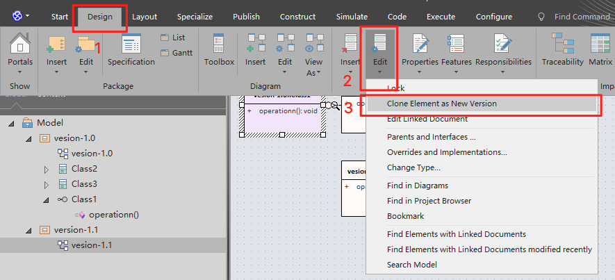Screen dimensions: 615x280
Task: Switch package view to List
Action: (x=173, y=38)
